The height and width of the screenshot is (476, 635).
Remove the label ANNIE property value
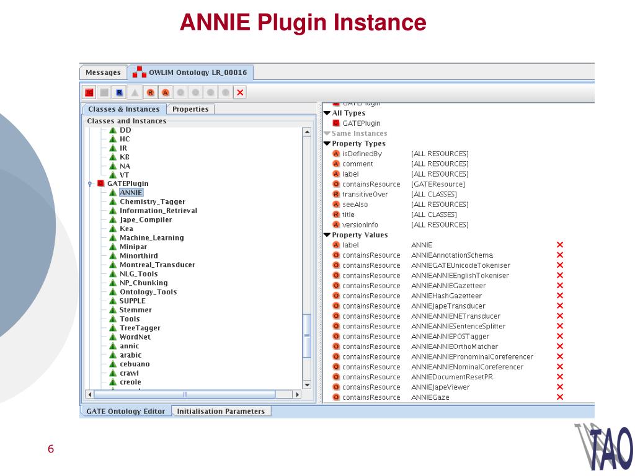click(560, 245)
